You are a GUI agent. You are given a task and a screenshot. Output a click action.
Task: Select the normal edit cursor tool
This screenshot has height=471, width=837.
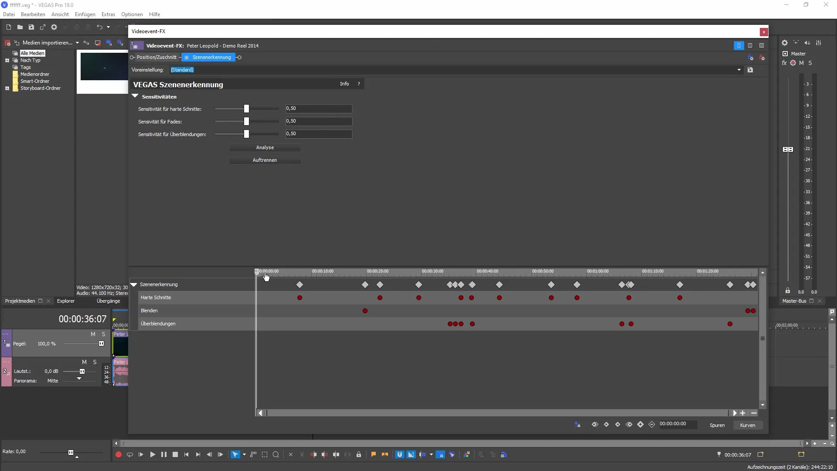tap(235, 454)
